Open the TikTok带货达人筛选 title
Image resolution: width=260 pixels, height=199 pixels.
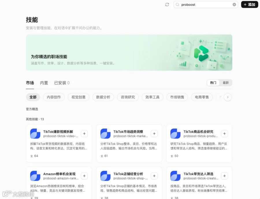(x=198, y=174)
